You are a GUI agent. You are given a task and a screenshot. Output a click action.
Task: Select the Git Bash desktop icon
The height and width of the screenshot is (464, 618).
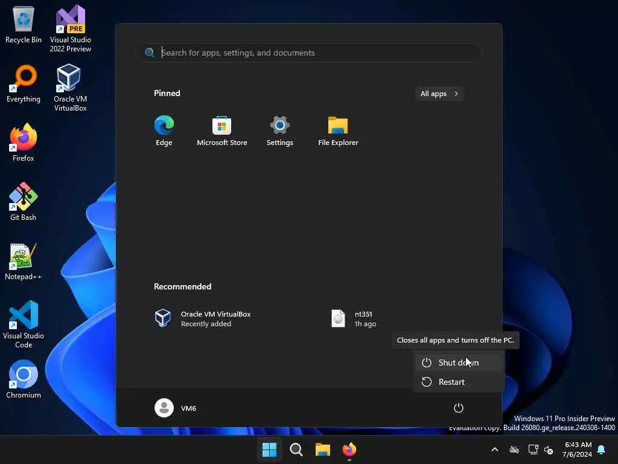pyautogui.click(x=24, y=202)
